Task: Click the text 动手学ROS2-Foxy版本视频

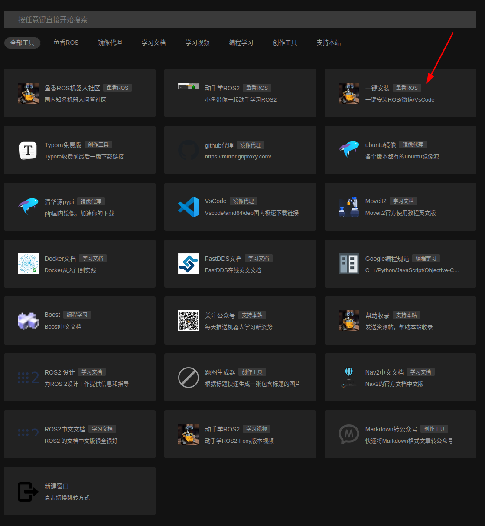Action: coord(239,441)
